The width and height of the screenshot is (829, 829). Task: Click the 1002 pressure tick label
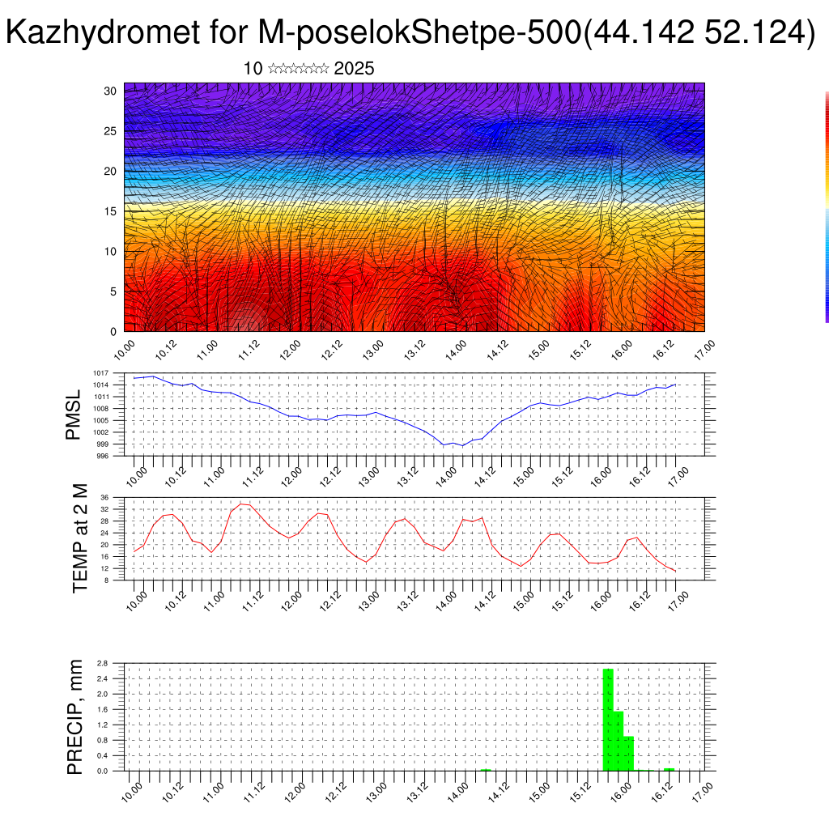click(101, 432)
